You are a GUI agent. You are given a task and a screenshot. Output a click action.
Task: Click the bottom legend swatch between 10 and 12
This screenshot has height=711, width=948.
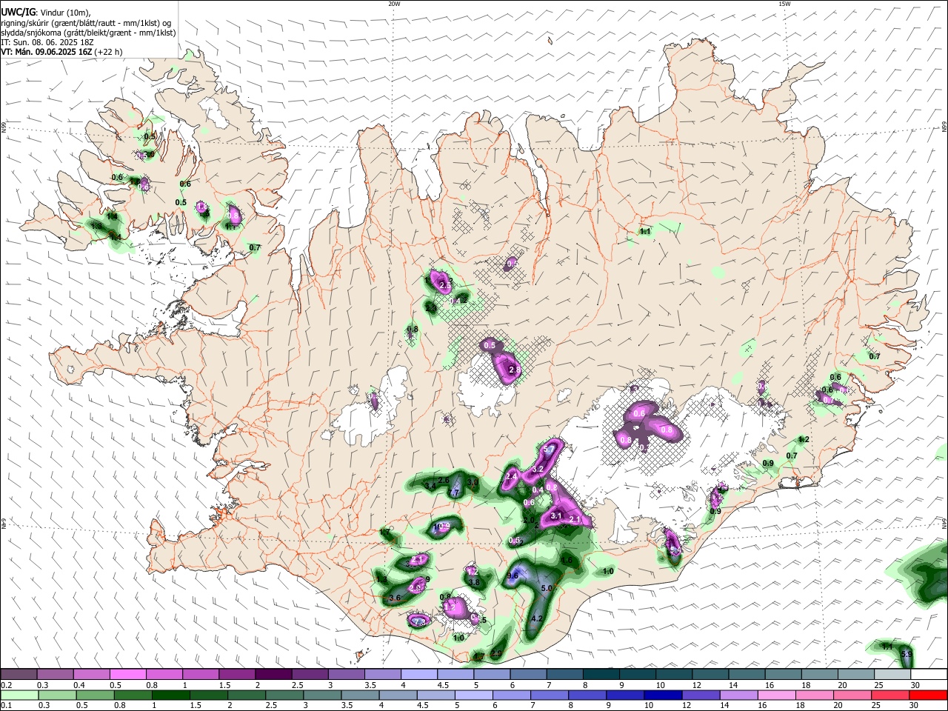click(663, 695)
